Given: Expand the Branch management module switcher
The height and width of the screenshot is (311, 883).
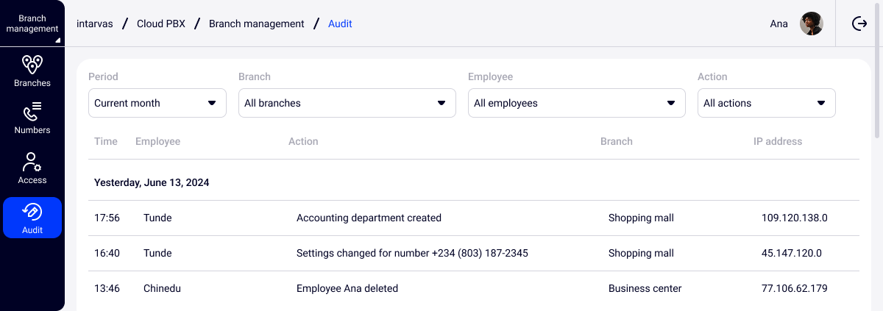Looking at the screenshot, I should (x=32, y=24).
